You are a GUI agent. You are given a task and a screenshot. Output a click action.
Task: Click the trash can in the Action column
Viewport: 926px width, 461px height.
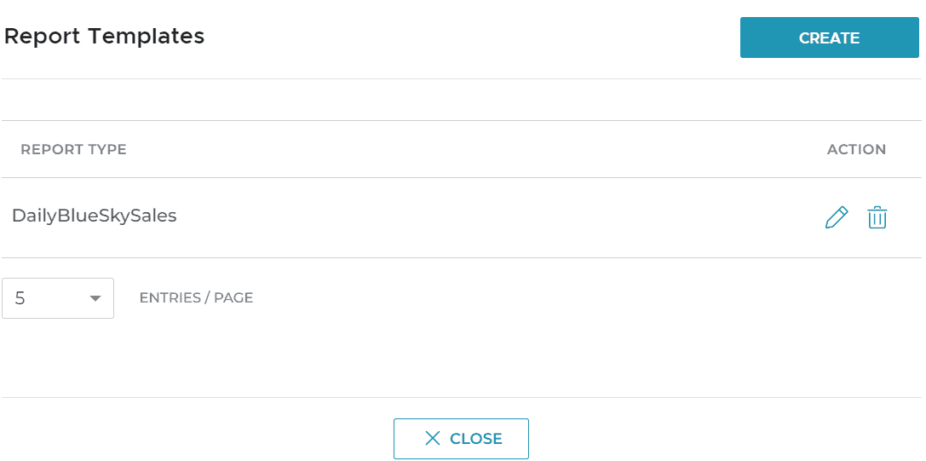pos(877,218)
